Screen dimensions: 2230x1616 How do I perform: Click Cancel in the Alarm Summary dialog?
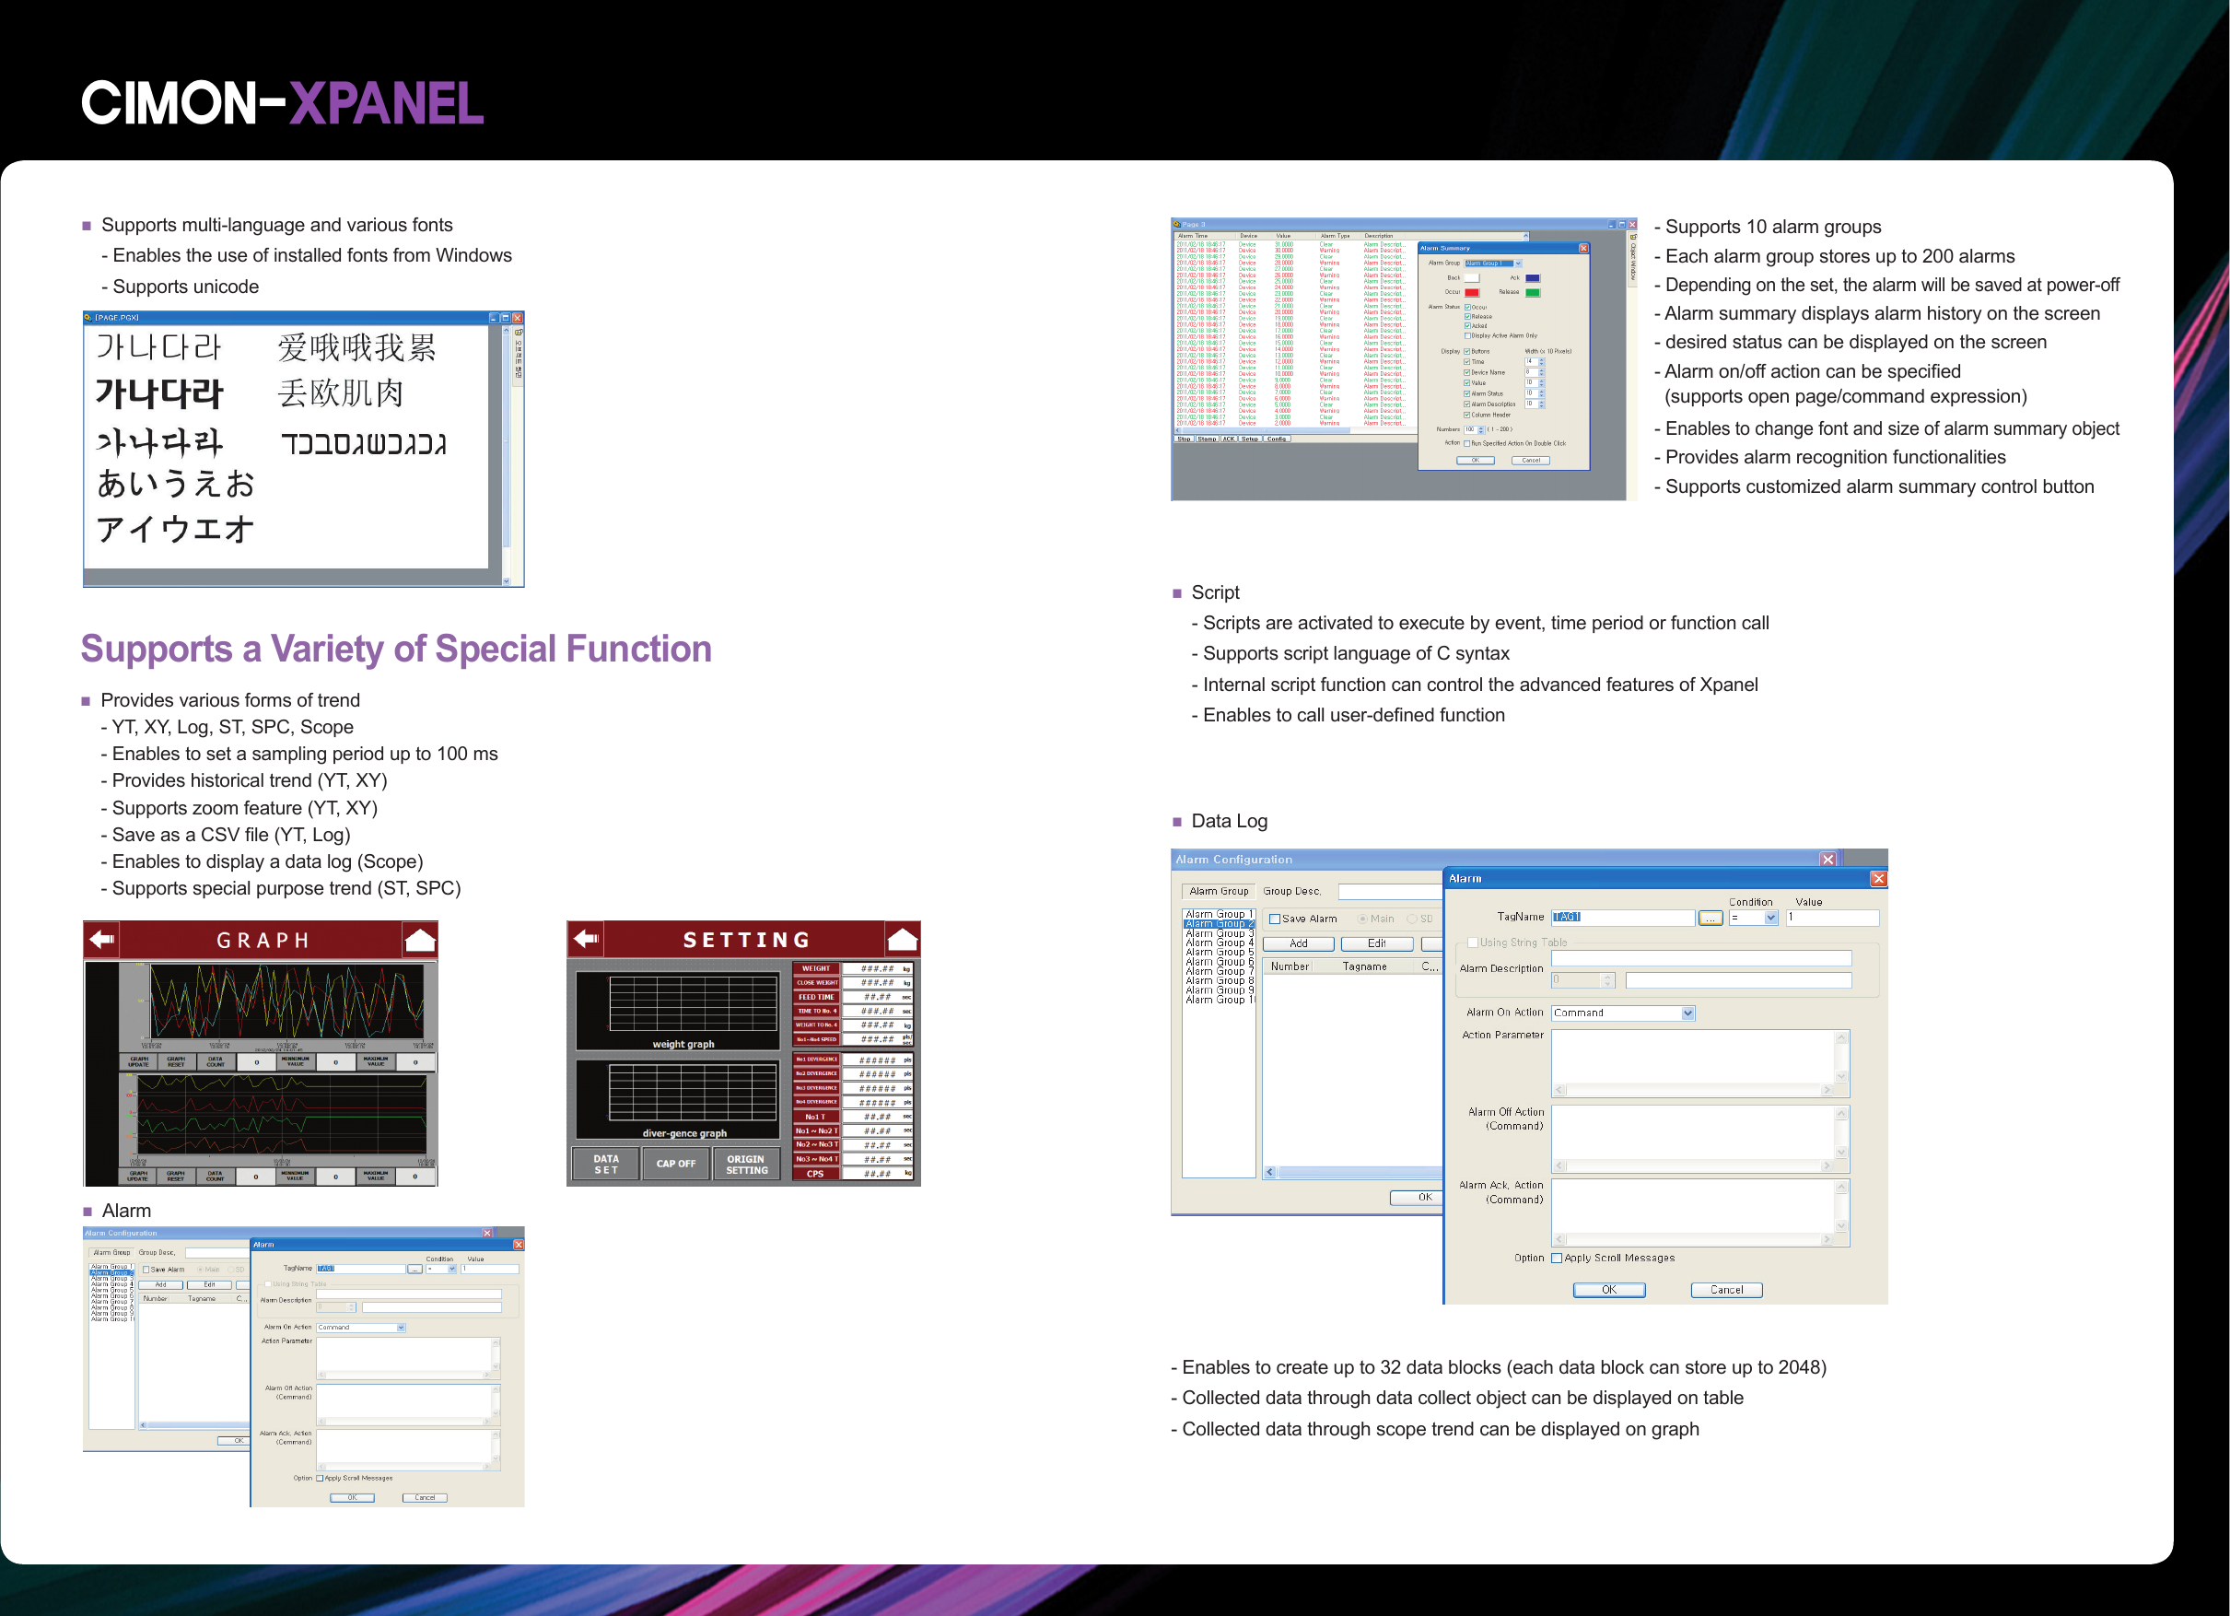1531,461
